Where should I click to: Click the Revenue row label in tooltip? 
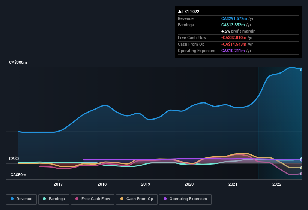coord(186,18)
